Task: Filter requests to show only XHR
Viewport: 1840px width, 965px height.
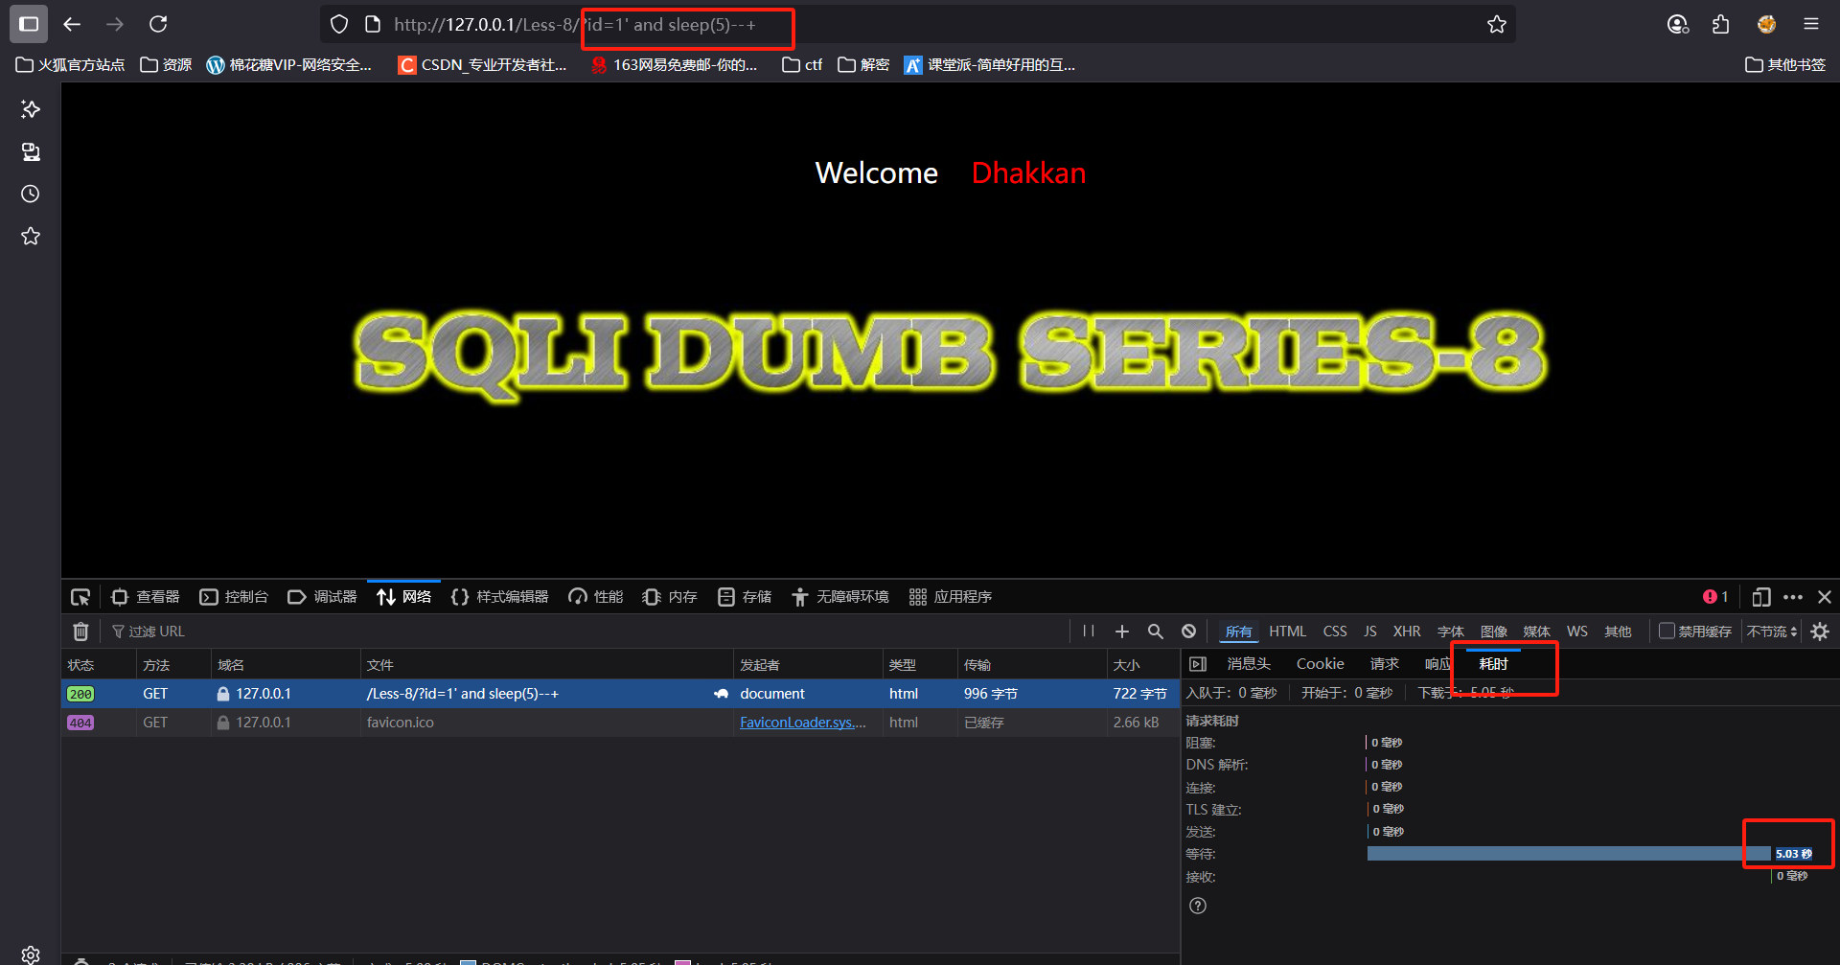Action: (x=1406, y=631)
